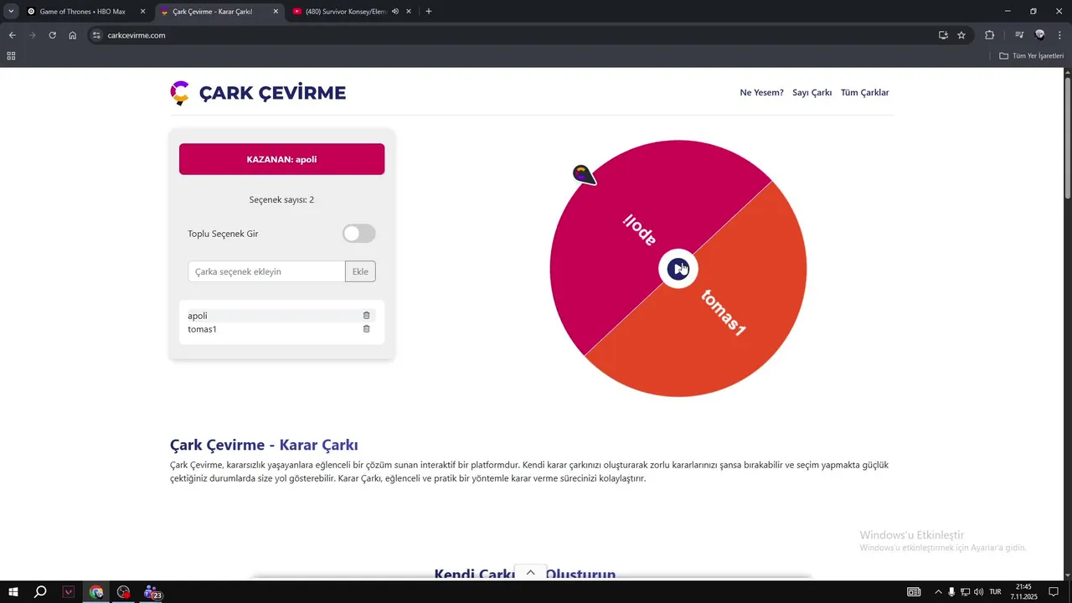Open the browser extensions menu
Screen dimensions: 1072x603
click(x=989, y=35)
